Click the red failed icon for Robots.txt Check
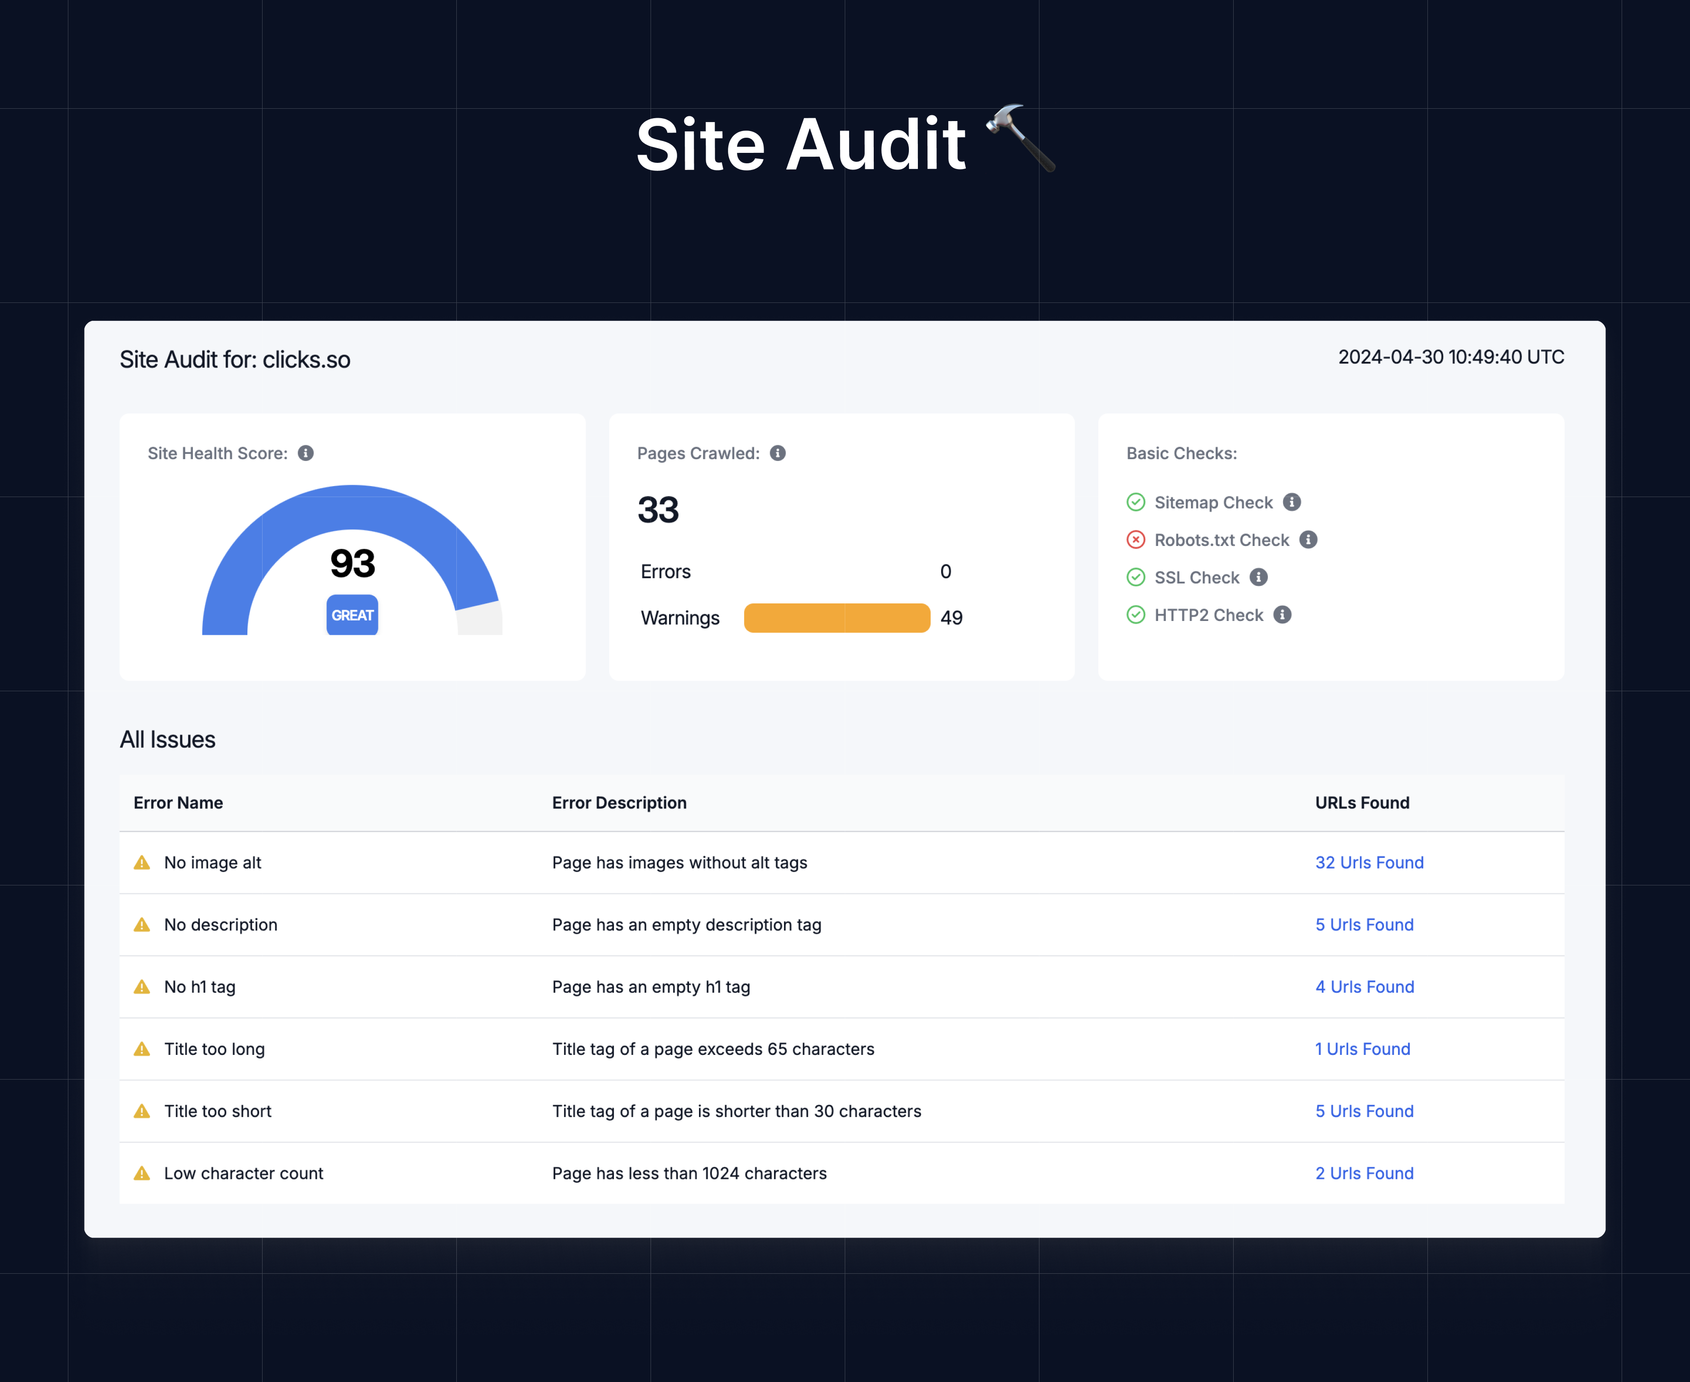The height and width of the screenshot is (1382, 1690). click(1136, 540)
